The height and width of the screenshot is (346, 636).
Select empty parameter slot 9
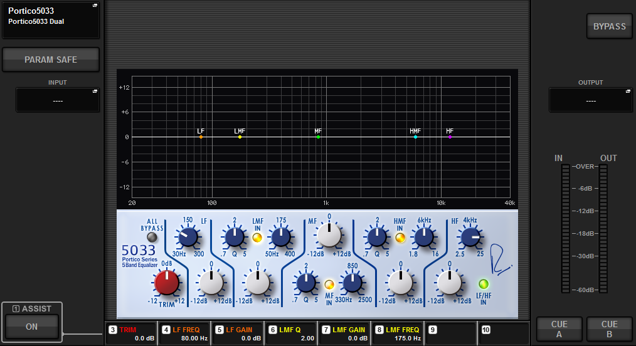click(450, 334)
